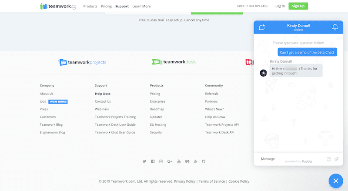The width and height of the screenshot is (348, 191).
Task: Open the Cookie Policy link
Action: point(239,181)
